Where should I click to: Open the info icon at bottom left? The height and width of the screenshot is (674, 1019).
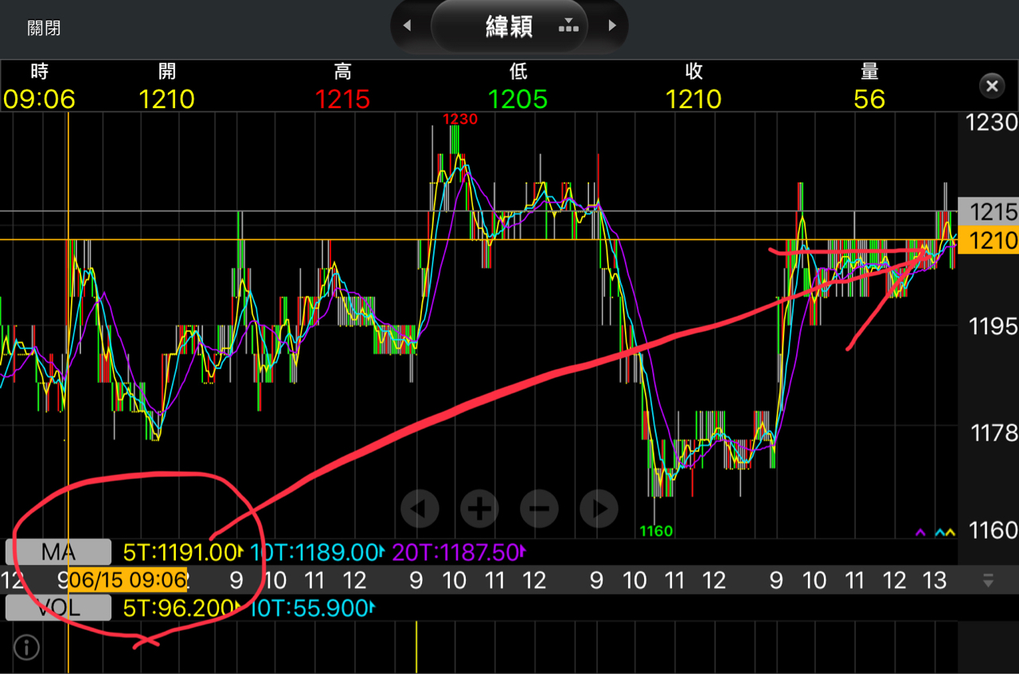point(26,648)
